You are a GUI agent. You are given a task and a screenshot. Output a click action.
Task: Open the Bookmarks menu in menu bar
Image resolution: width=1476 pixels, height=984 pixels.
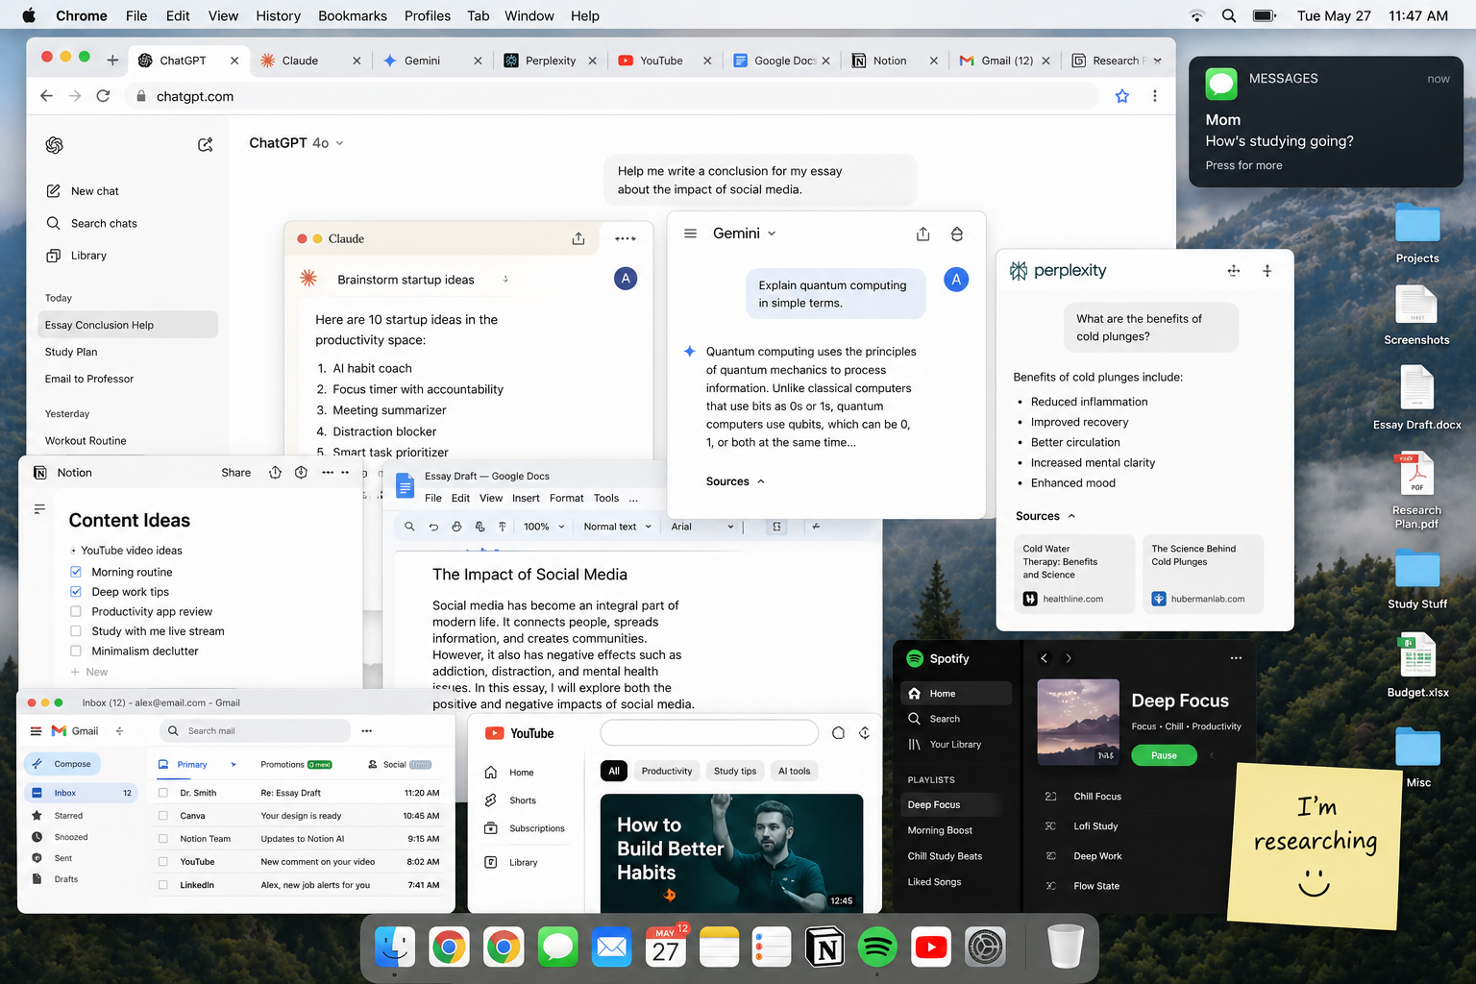coord(353,15)
